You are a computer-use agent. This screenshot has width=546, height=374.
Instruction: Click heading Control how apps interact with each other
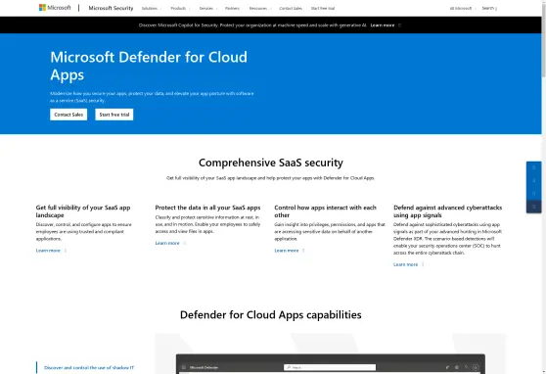pos(325,211)
